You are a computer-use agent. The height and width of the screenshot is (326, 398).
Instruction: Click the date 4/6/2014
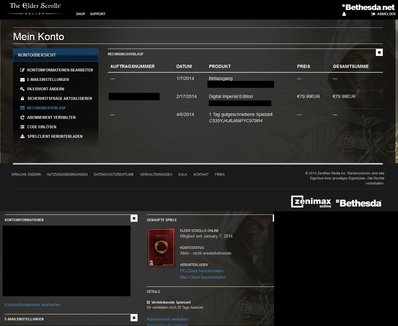pyautogui.click(x=185, y=114)
